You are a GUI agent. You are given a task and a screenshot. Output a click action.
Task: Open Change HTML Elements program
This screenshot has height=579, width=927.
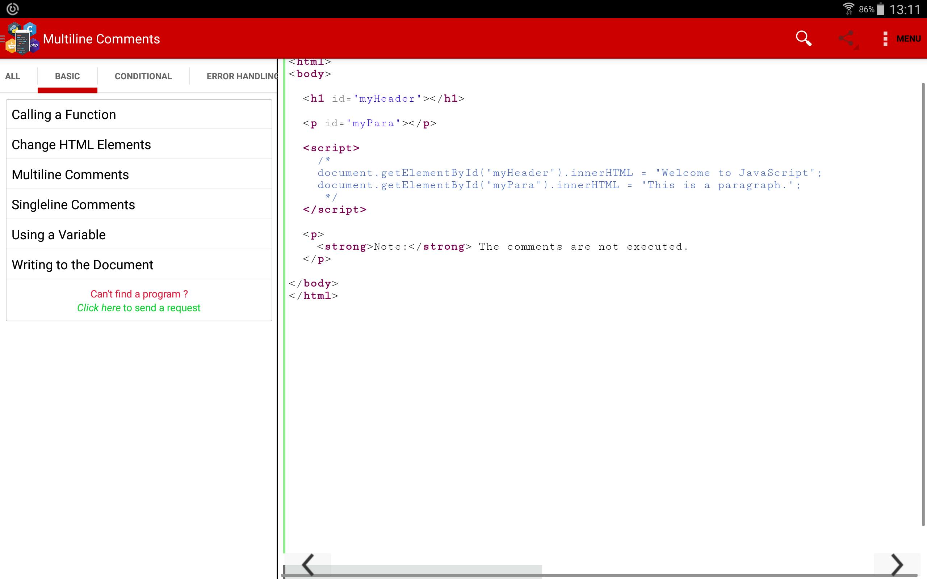pos(139,144)
